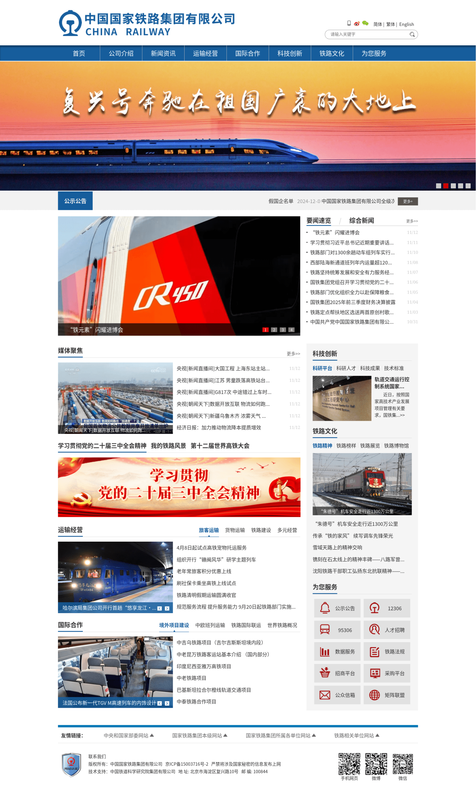Switch language to English

[406, 24]
